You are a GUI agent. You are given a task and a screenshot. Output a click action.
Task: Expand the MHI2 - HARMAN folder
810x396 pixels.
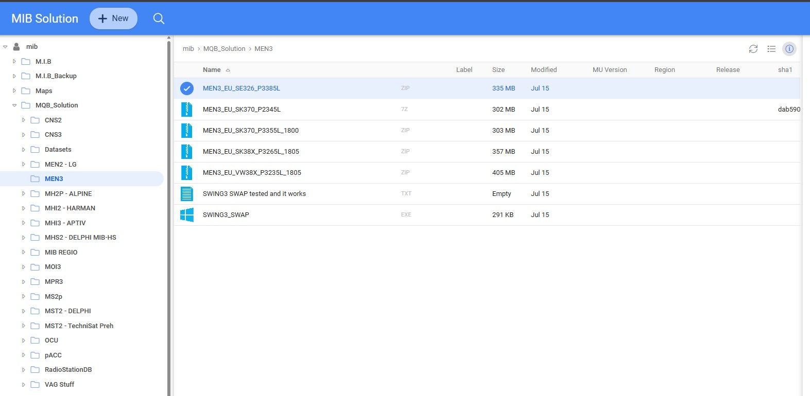tap(23, 208)
